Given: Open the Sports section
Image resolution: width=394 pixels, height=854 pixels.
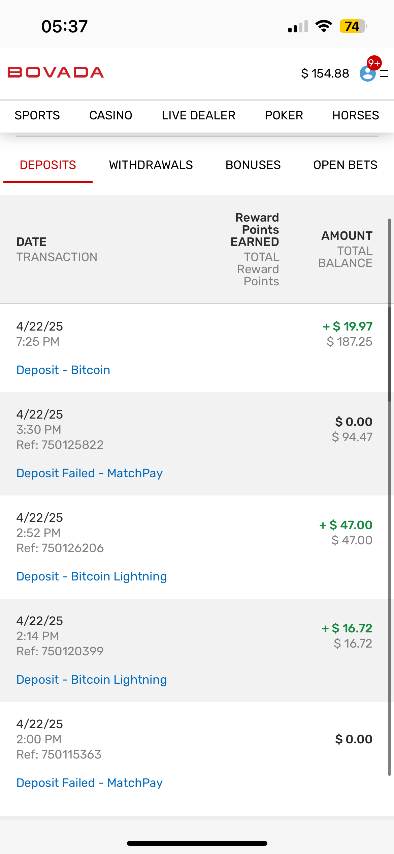Looking at the screenshot, I should point(37,115).
